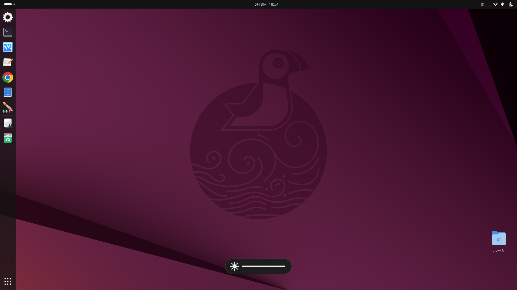517x290 pixels.
Task: Open the Text Editor dock icon
Action: (x=8, y=62)
